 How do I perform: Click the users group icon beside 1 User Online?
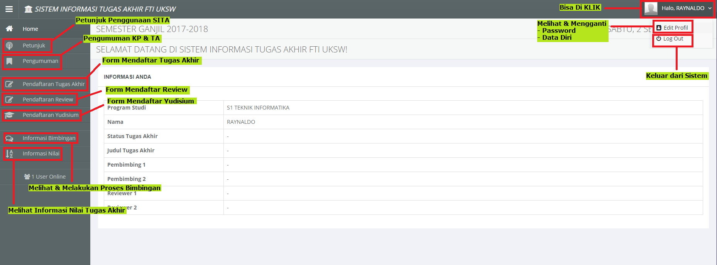click(27, 177)
